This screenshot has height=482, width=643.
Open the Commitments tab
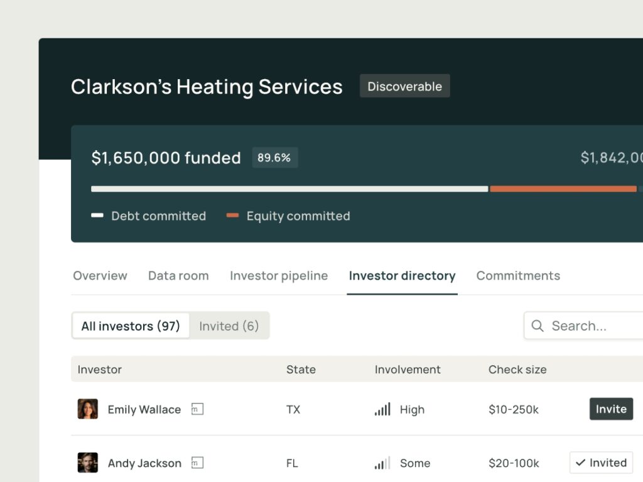point(518,276)
